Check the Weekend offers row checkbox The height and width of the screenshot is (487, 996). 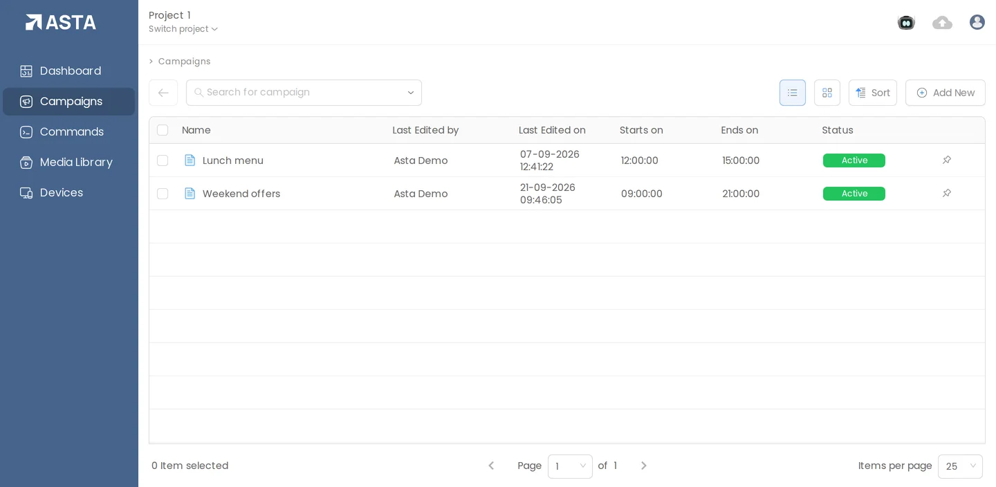(x=163, y=194)
